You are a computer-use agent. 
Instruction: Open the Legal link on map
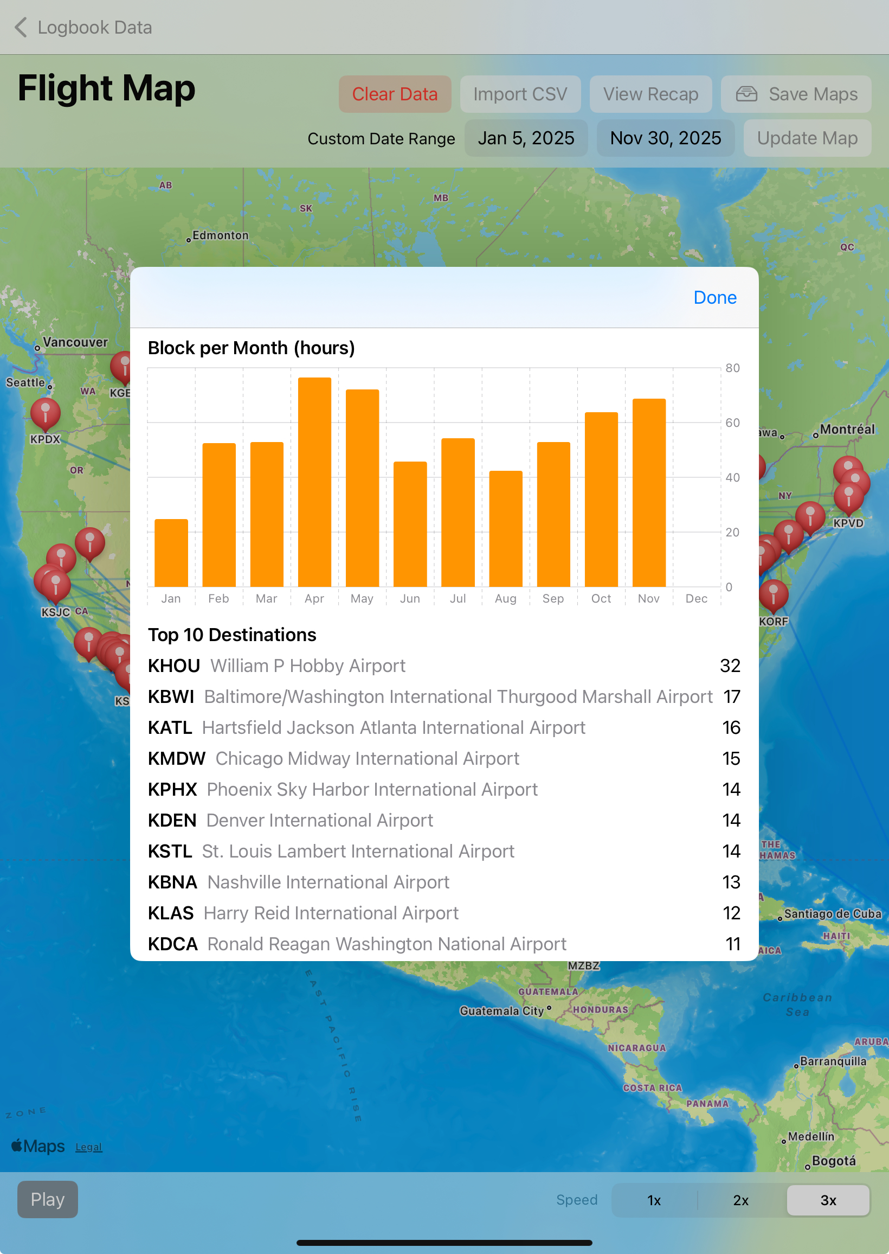(89, 1147)
